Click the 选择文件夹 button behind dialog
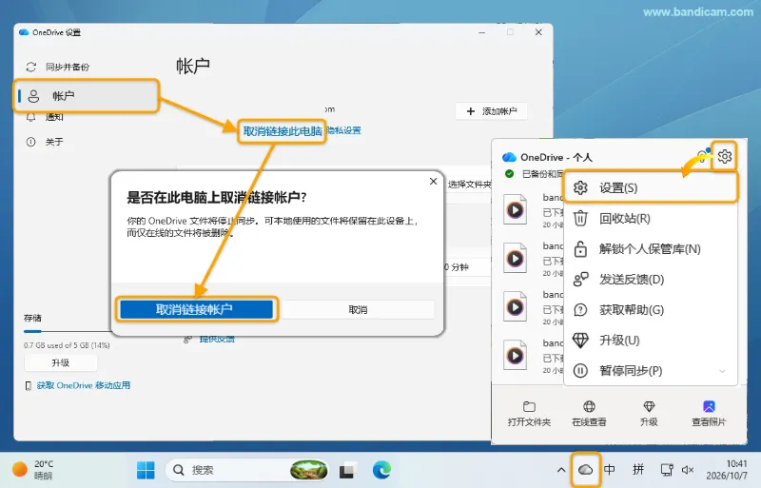 (469, 184)
